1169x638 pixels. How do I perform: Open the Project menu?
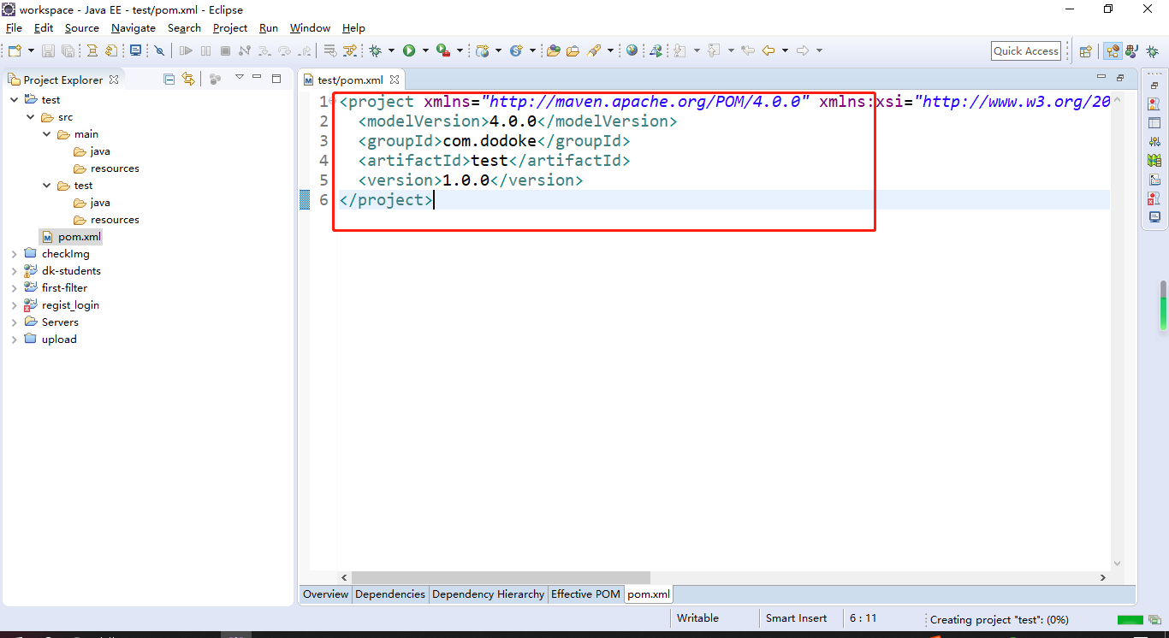230,28
